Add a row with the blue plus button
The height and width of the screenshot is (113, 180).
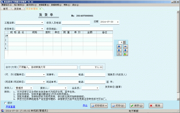pyautogui.click(x=119, y=46)
